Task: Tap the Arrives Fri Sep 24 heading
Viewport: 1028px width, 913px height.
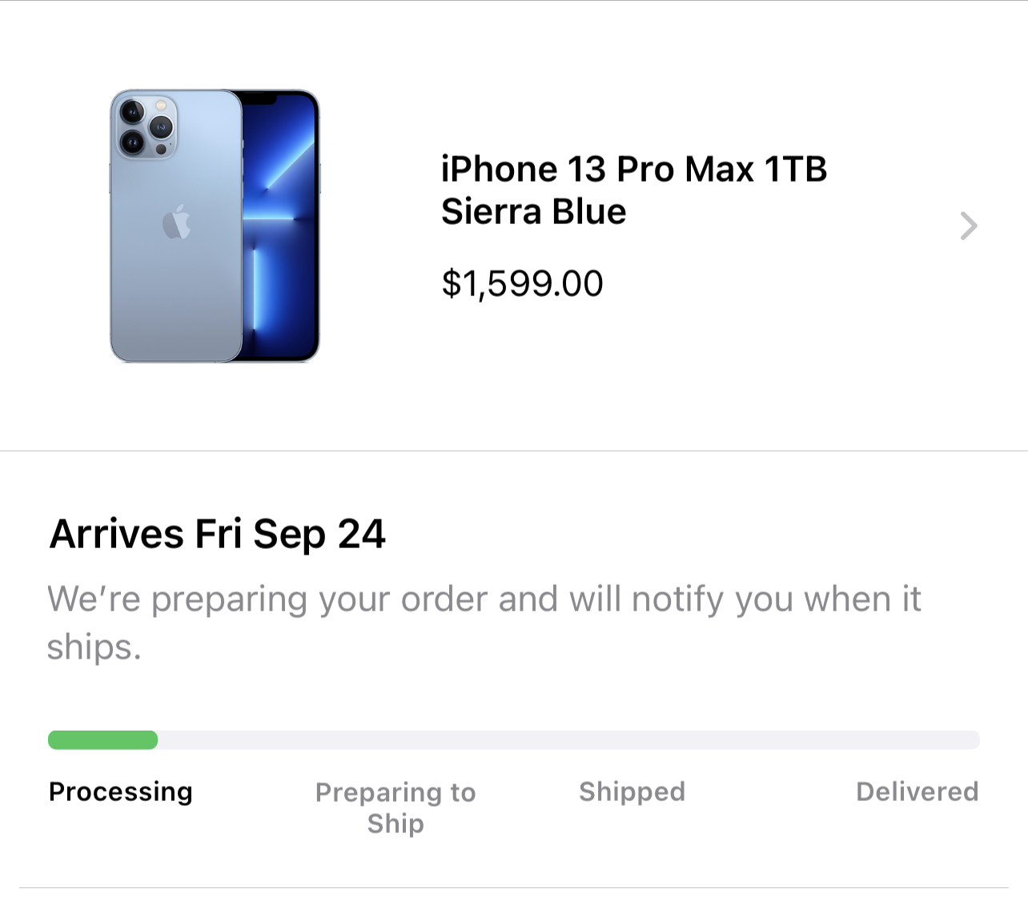Action: pos(217,534)
